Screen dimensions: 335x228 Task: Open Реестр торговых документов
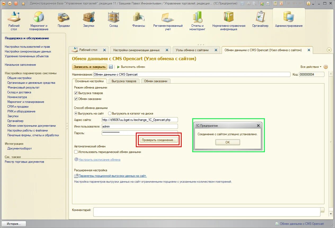click(x=24, y=162)
